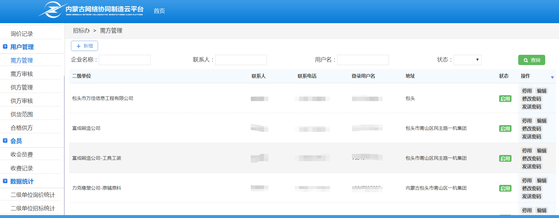Select 供方管理 in the sidebar menu
The height and width of the screenshot is (218, 559).
tap(22, 88)
